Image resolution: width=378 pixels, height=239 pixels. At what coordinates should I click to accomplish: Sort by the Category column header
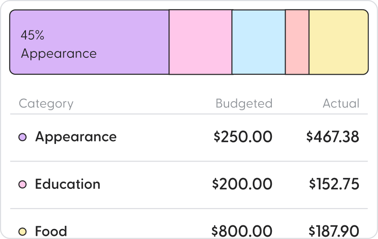click(46, 103)
